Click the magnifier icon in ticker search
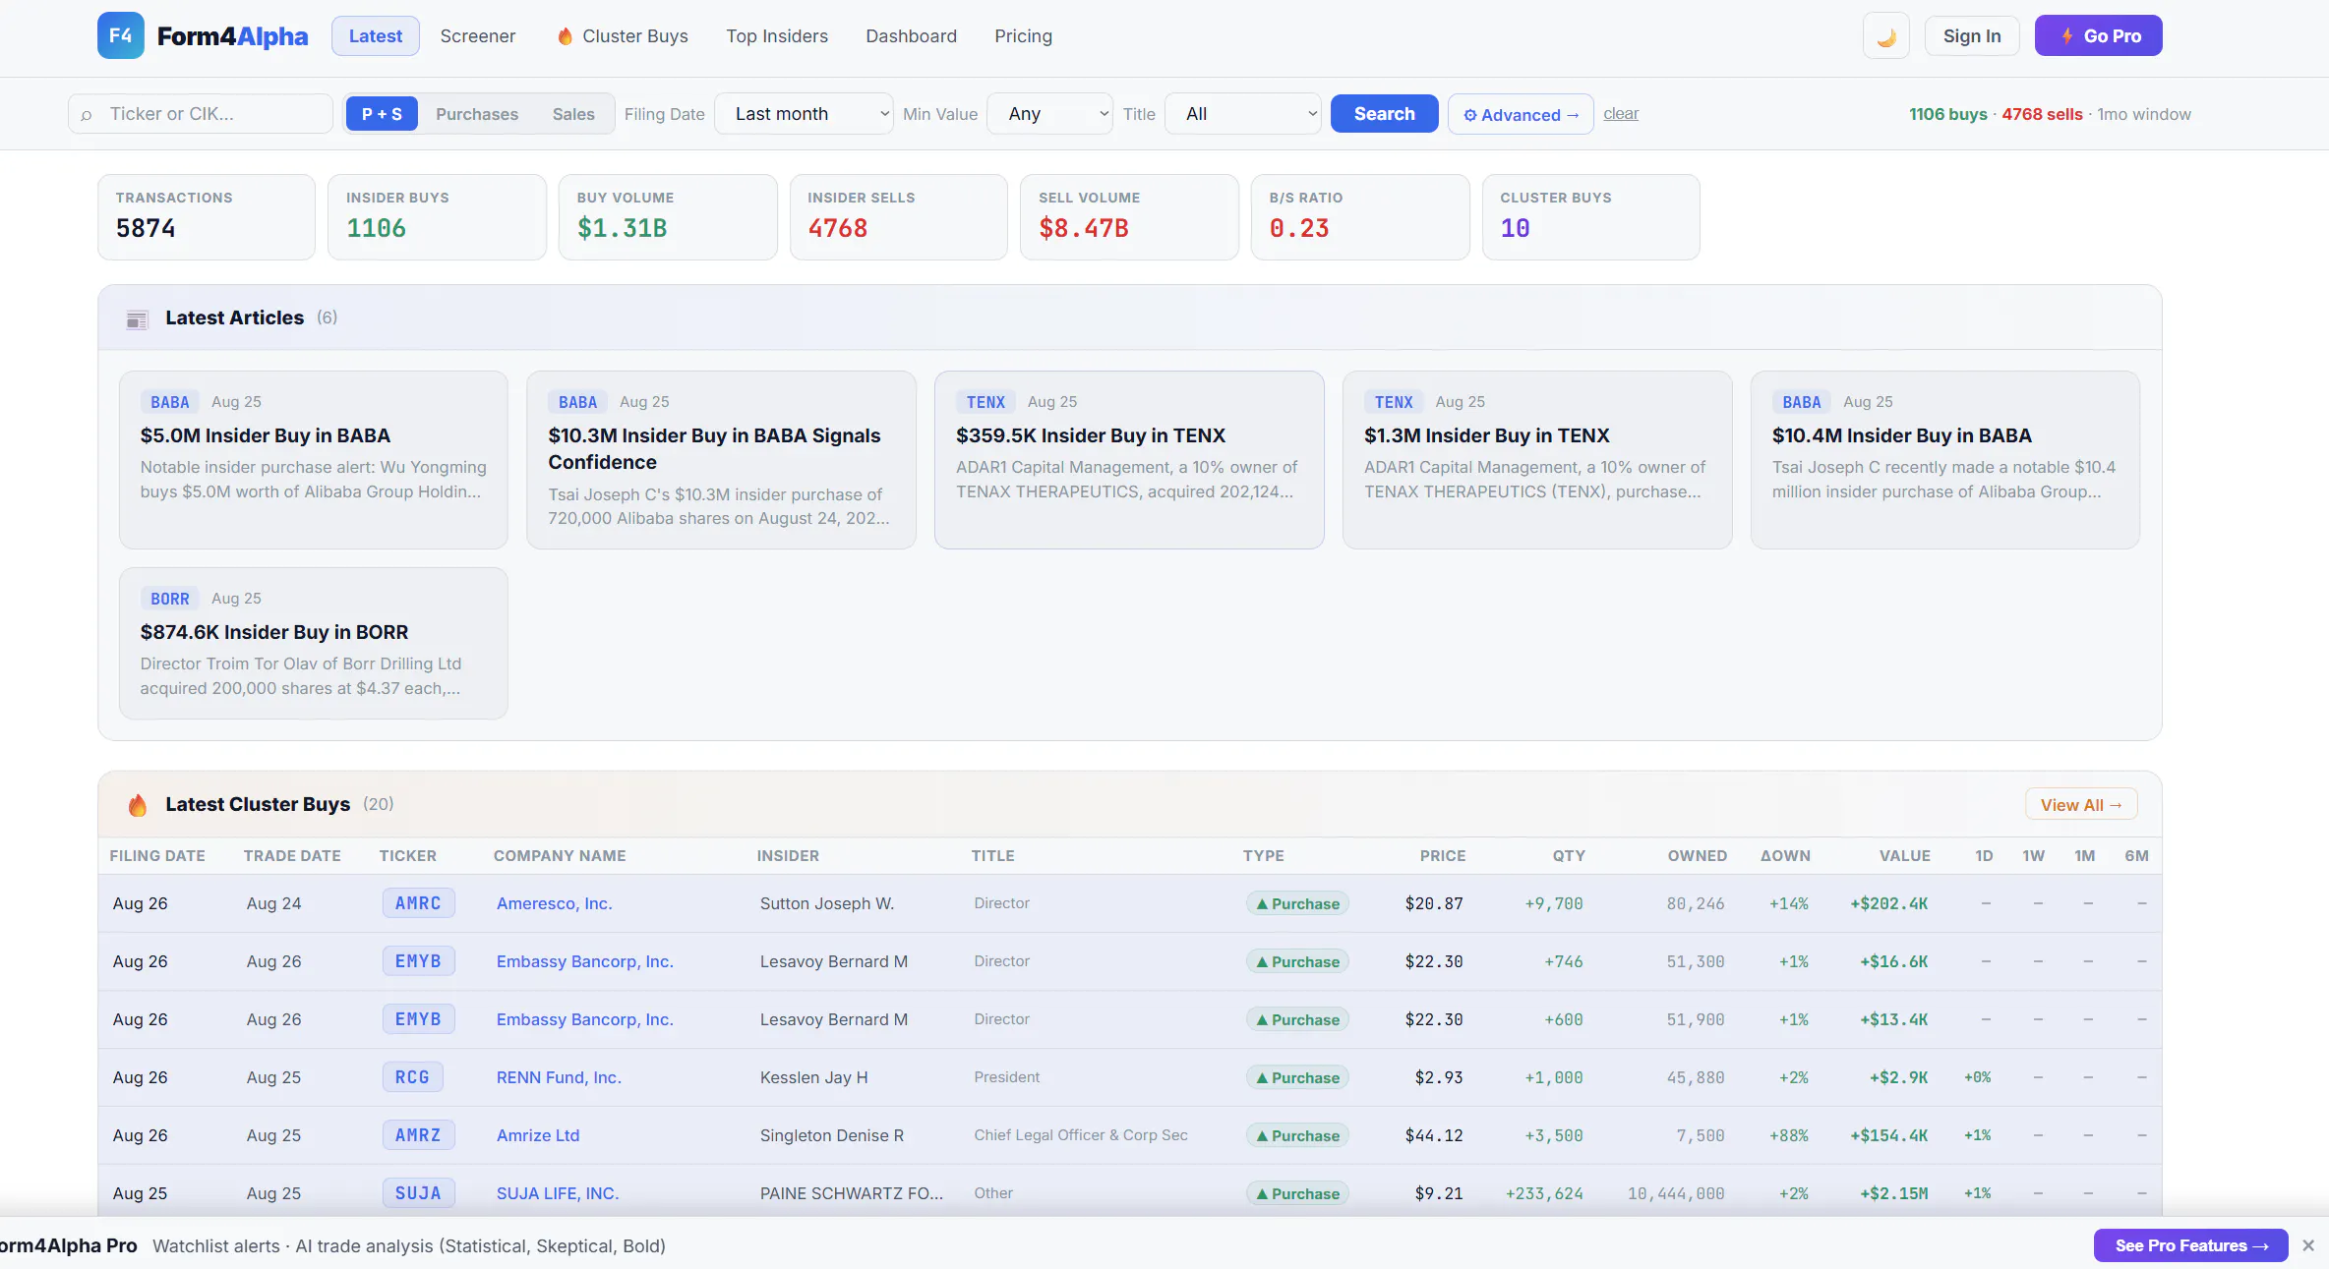This screenshot has width=2329, height=1269. coord(87,115)
